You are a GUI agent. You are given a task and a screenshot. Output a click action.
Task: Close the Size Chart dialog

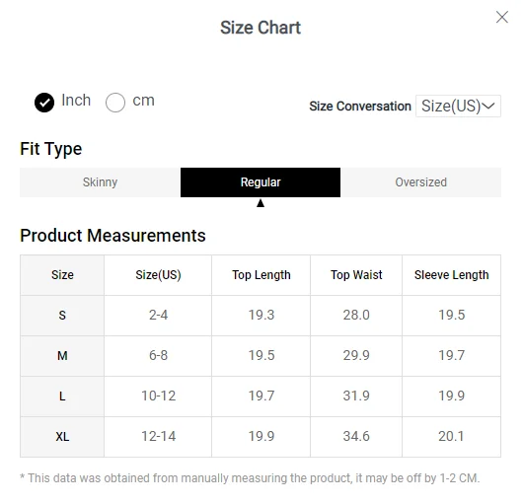tap(502, 17)
